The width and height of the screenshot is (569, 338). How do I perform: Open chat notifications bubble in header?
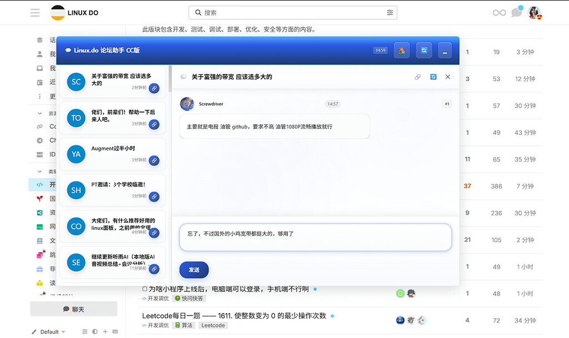517,12
